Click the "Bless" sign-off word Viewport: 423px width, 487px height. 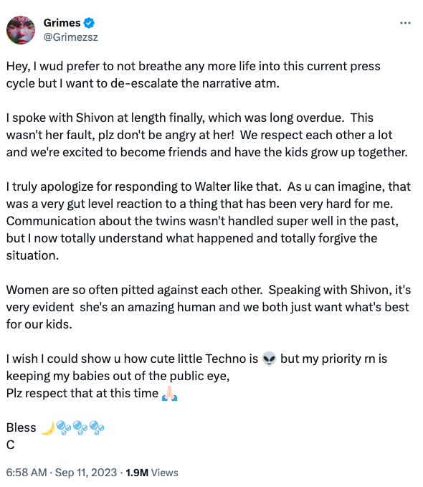coord(21,427)
